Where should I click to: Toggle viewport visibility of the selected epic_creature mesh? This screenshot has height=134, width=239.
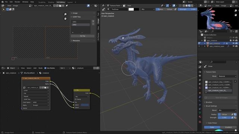click(233, 43)
